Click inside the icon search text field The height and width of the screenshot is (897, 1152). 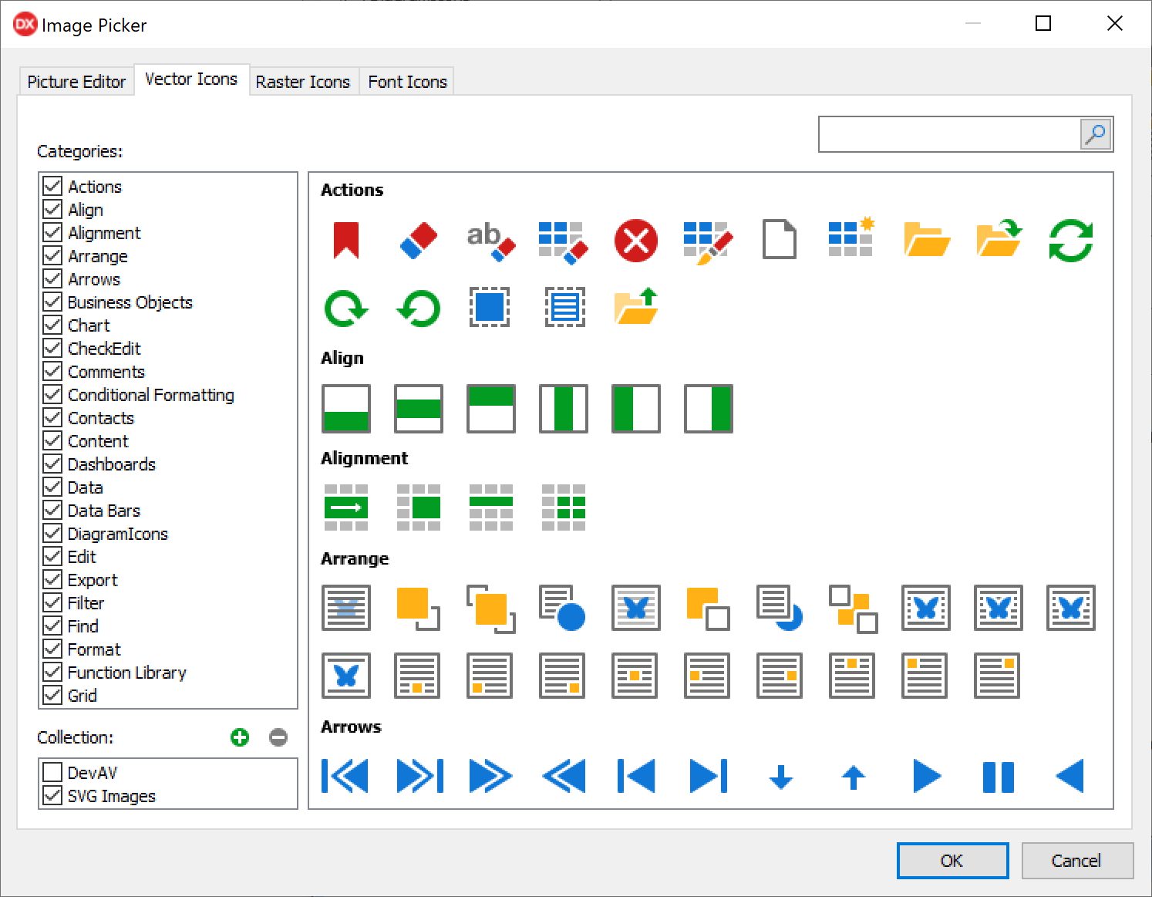pos(948,135)
